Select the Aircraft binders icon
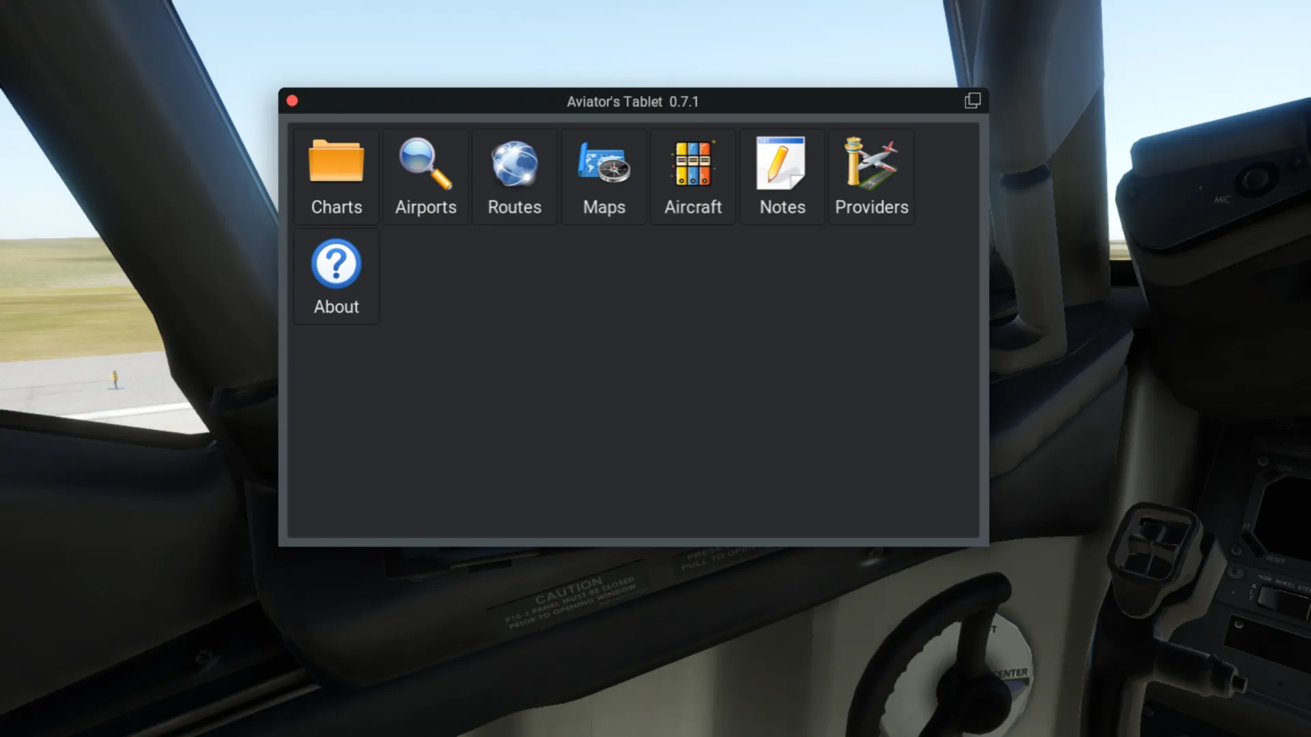Image resolution: width=1311 pixels, height=737 pixels. [693, 162]
